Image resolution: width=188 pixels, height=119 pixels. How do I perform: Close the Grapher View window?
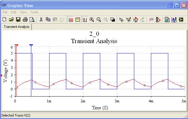pos(184,5)
